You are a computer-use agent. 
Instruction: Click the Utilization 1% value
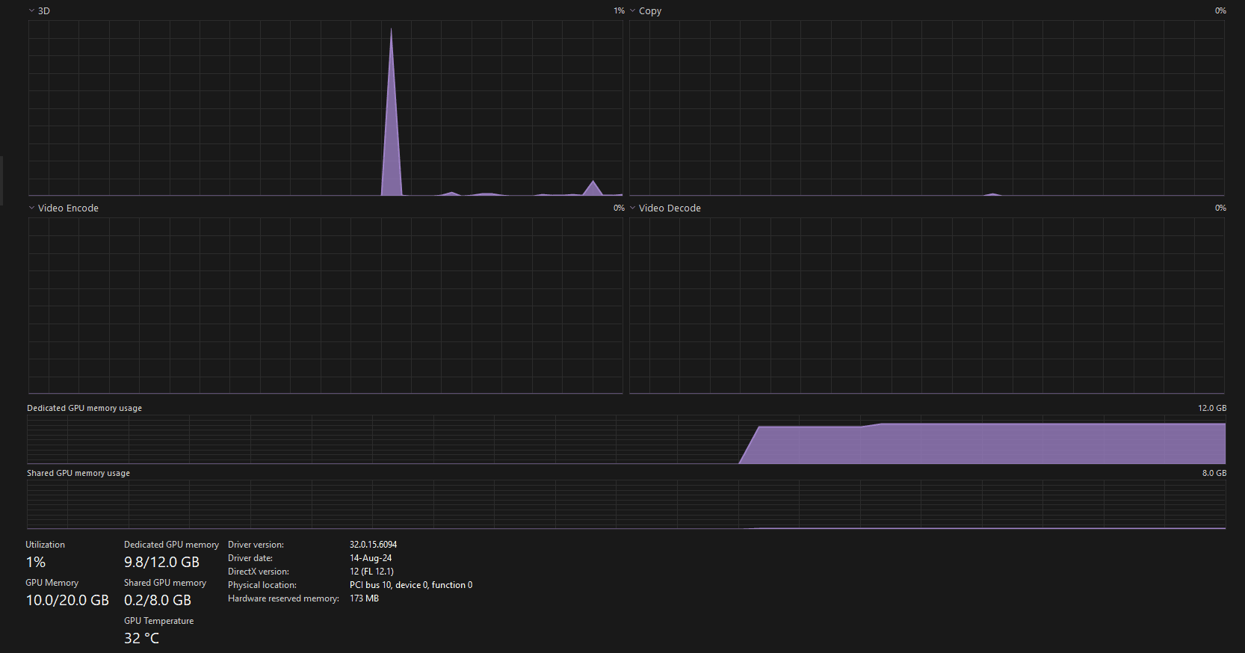[x=36, y=563]
